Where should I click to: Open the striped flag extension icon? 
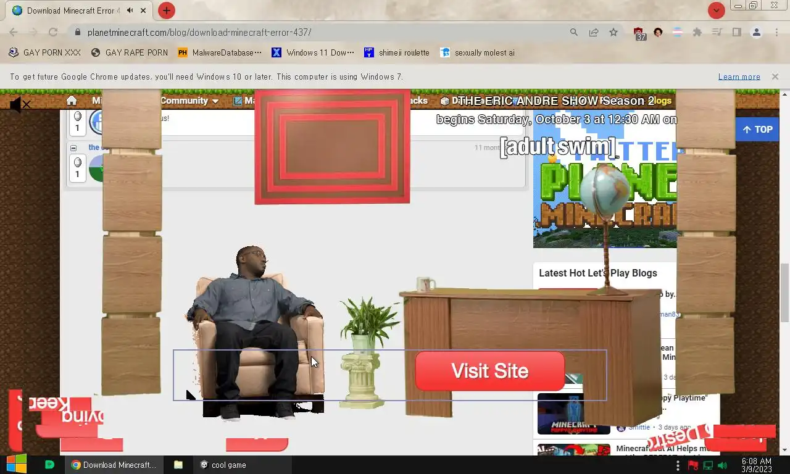(x=677, y=32)
